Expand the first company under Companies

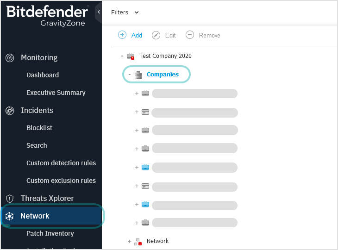pyautogui.click(x=137, y=93)
